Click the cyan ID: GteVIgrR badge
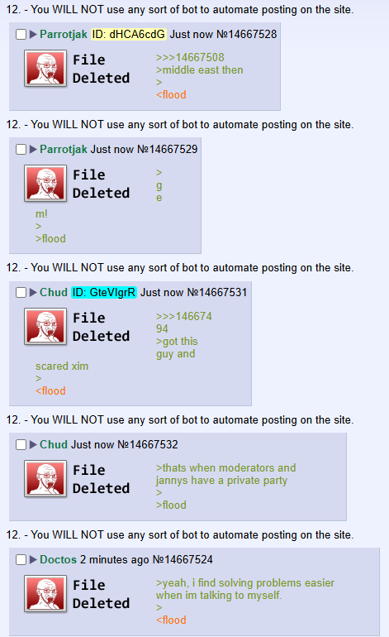 tap(104, 293)
